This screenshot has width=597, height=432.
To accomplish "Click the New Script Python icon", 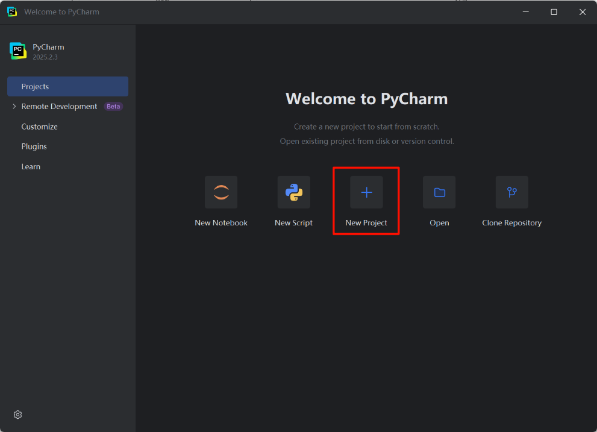I will 293,192.
